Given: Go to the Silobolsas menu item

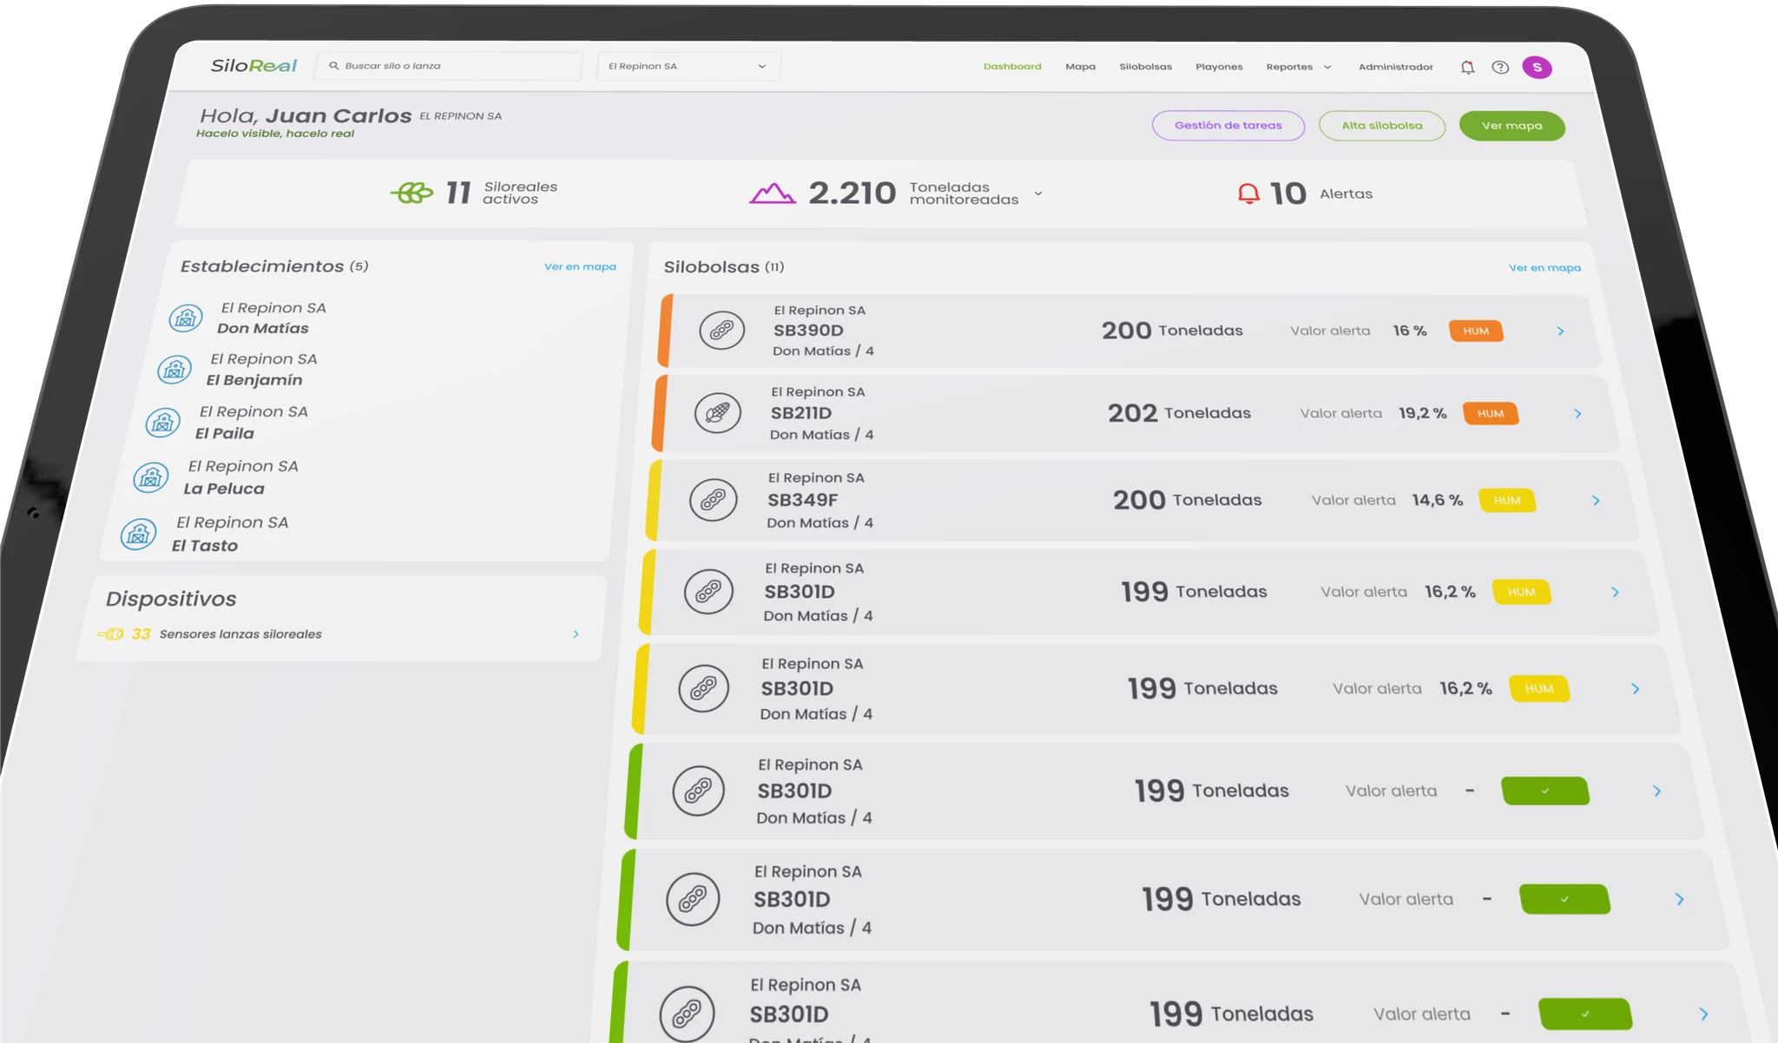Looking at the screenshot, I should coord(1145,67).
